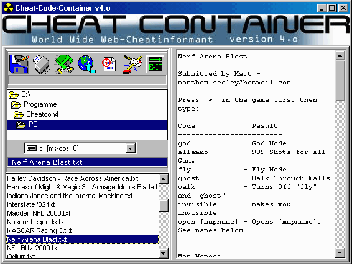Maximize the Cheat-Code-Container window
Image resolution: width=352 pixels, height=264 pixels.
331,8
